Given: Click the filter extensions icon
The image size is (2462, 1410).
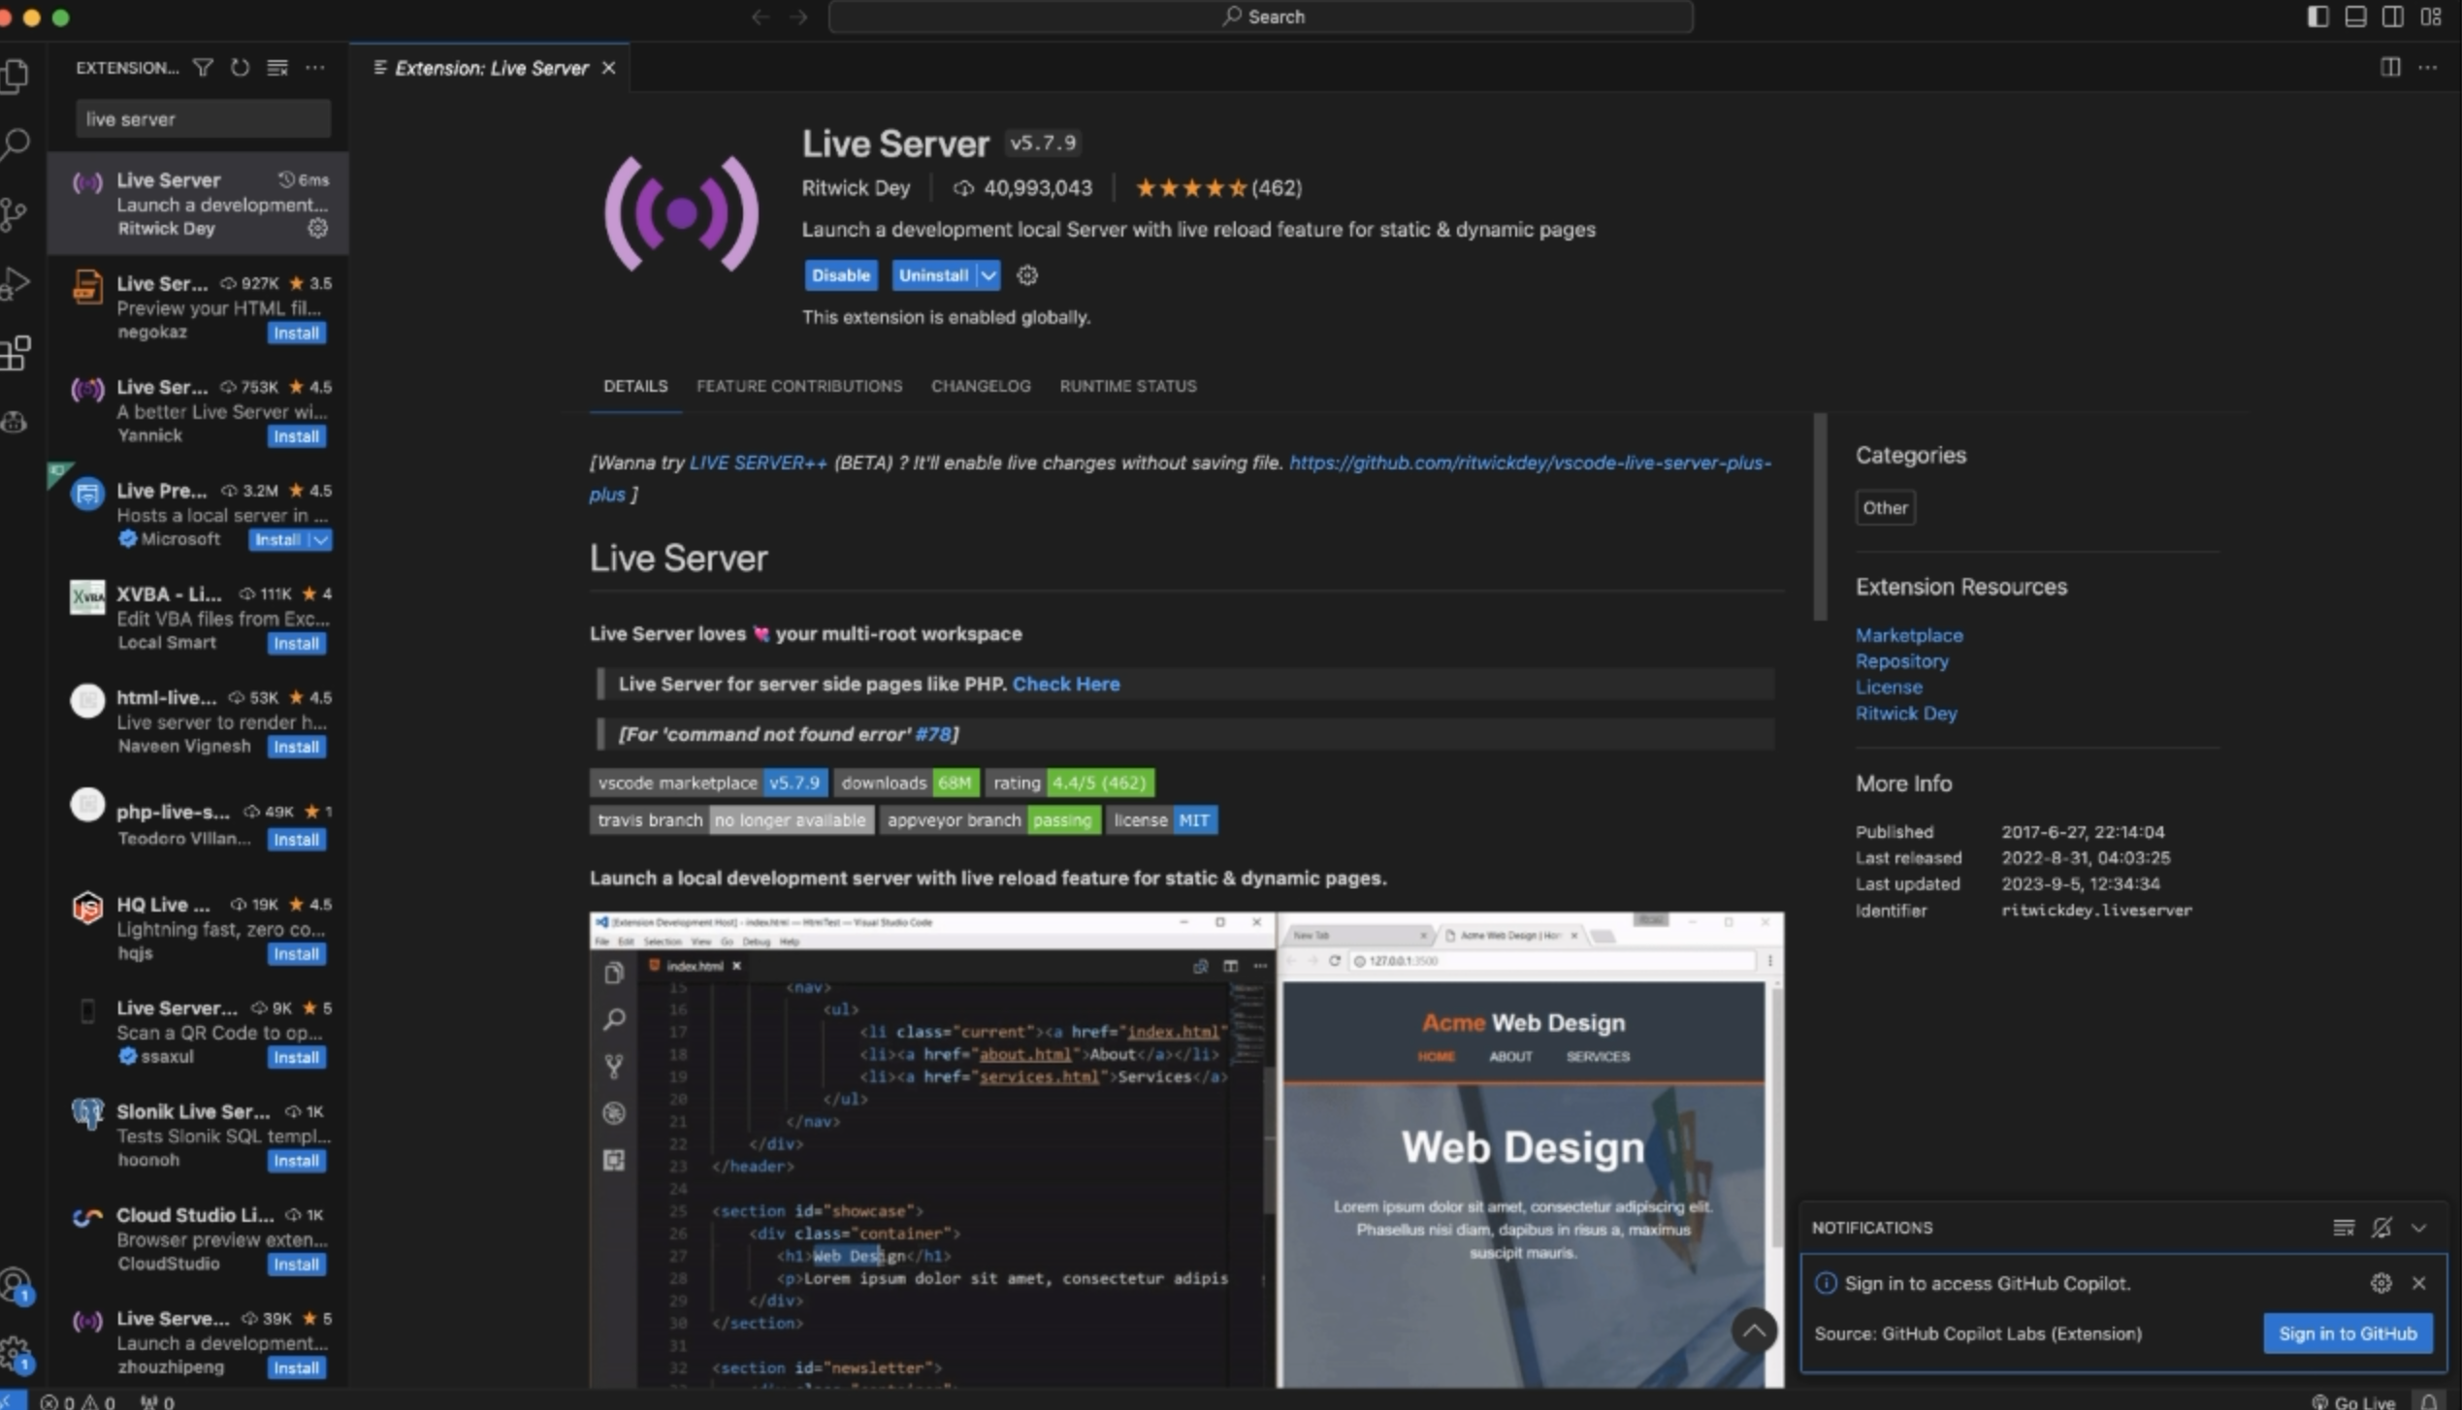Looking at the screenshot, I should point(203,68).
